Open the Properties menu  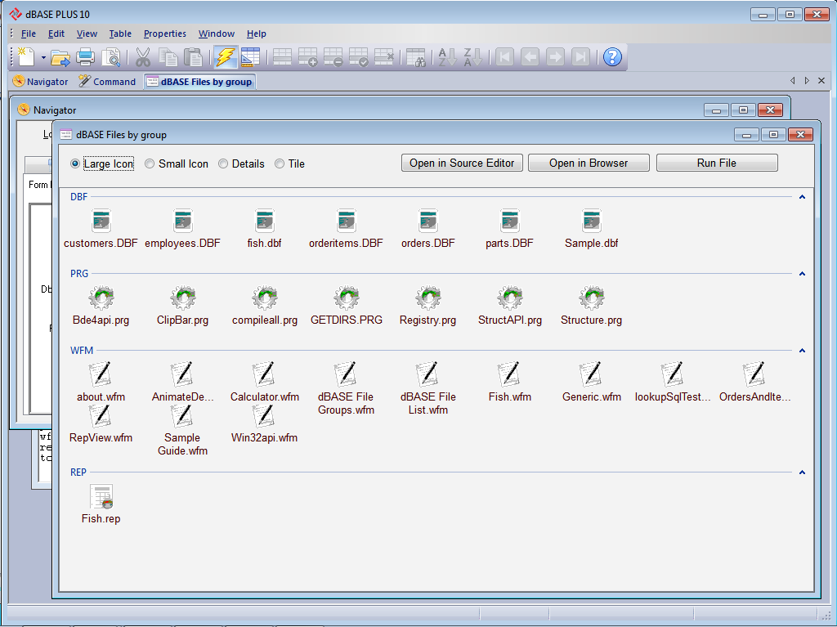tap(165, 34)
